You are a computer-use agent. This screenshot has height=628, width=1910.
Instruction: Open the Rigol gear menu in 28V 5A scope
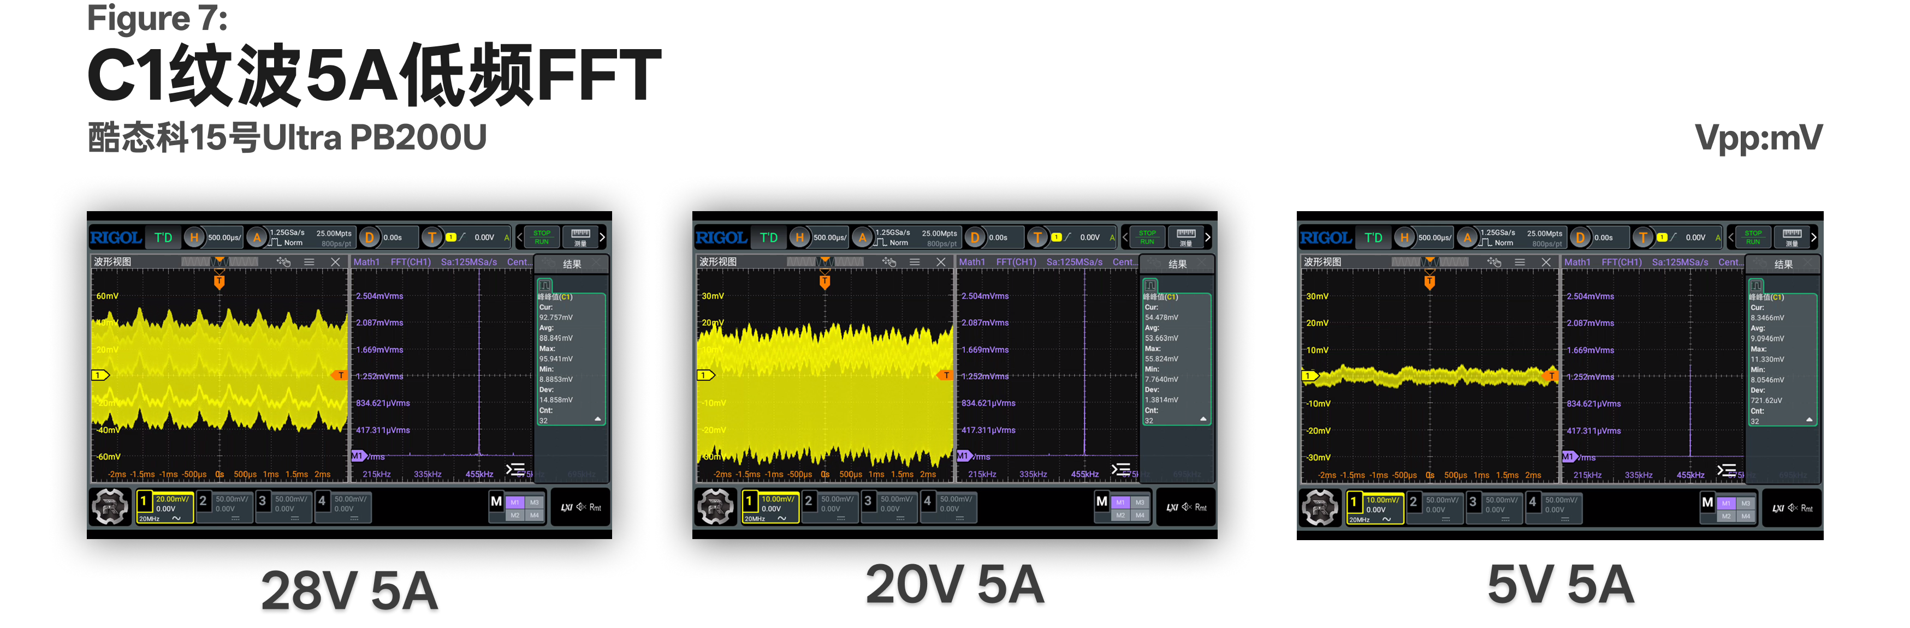click(110, 506)
